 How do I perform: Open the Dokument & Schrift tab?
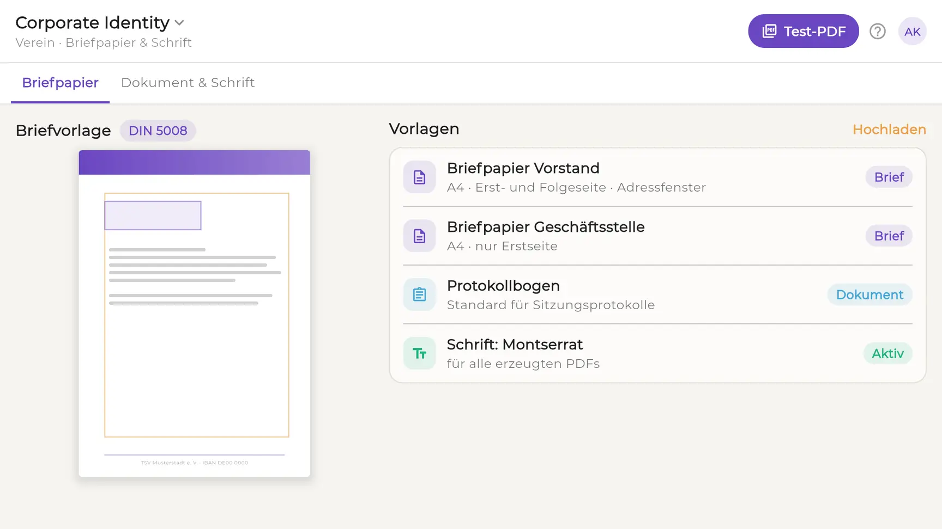tap(188, 83)
